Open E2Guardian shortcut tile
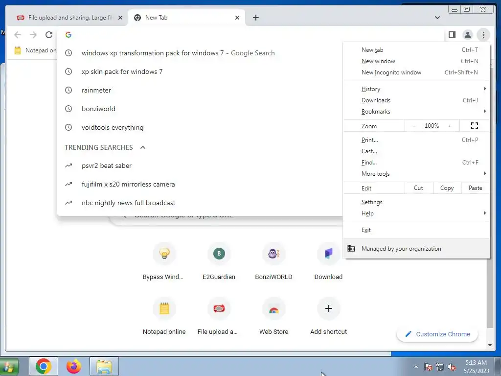This screenshot has height=376, width=501. pyautogui.click(x=219, y=262)
